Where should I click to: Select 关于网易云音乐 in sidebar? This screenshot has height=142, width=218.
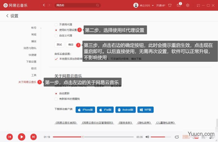tap(27, 82)
